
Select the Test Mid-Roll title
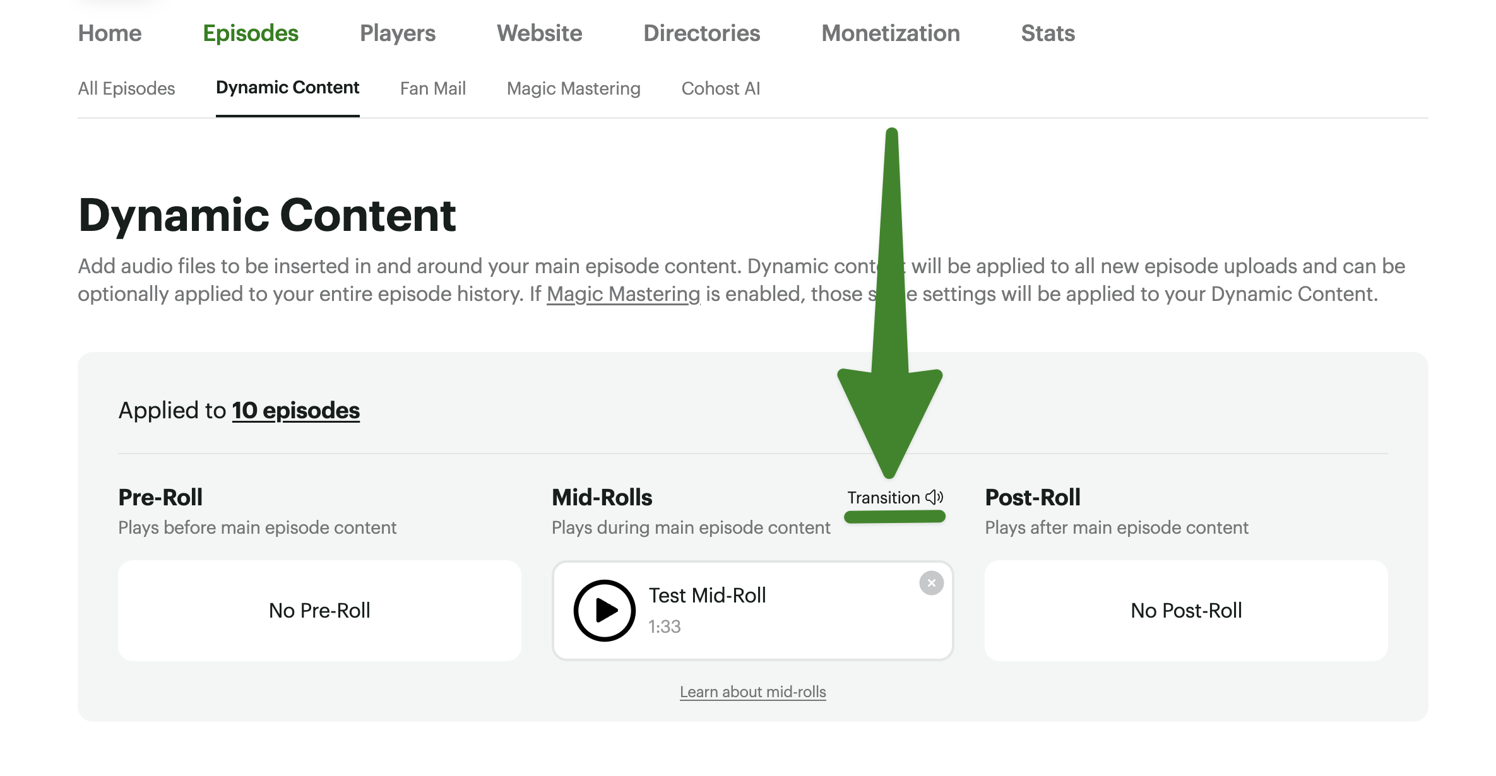pos(707,595)
